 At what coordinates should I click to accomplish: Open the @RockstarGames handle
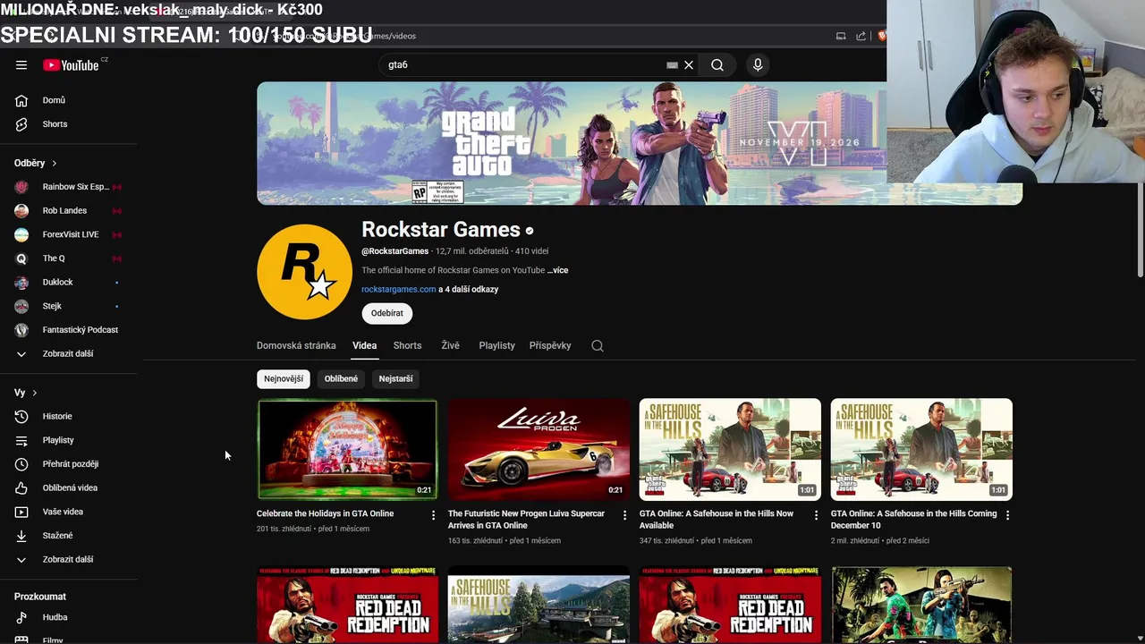394,251
